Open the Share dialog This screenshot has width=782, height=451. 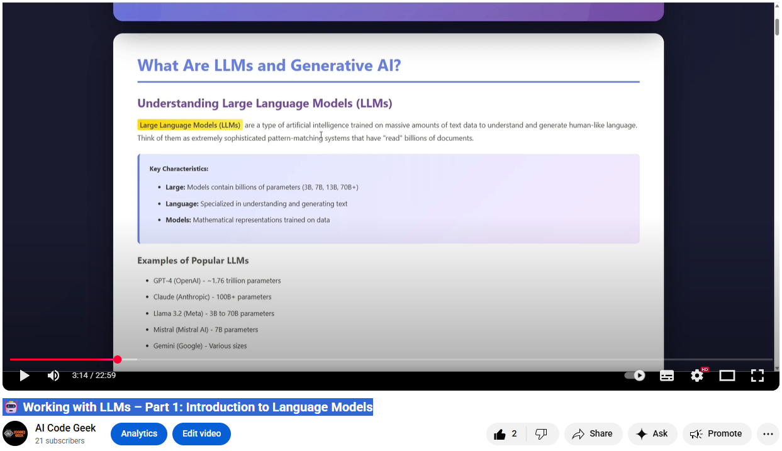pyautogui.click(x=593, y=434)
